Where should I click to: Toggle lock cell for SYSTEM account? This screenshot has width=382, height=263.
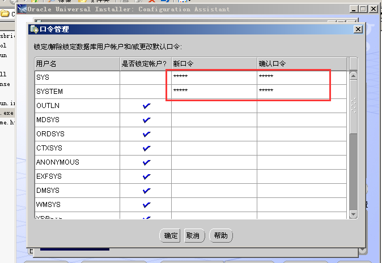[146, 92]
